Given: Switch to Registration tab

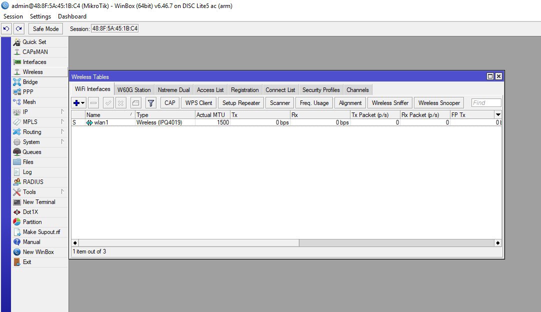Looking at the screenshot, I should 244,89.
